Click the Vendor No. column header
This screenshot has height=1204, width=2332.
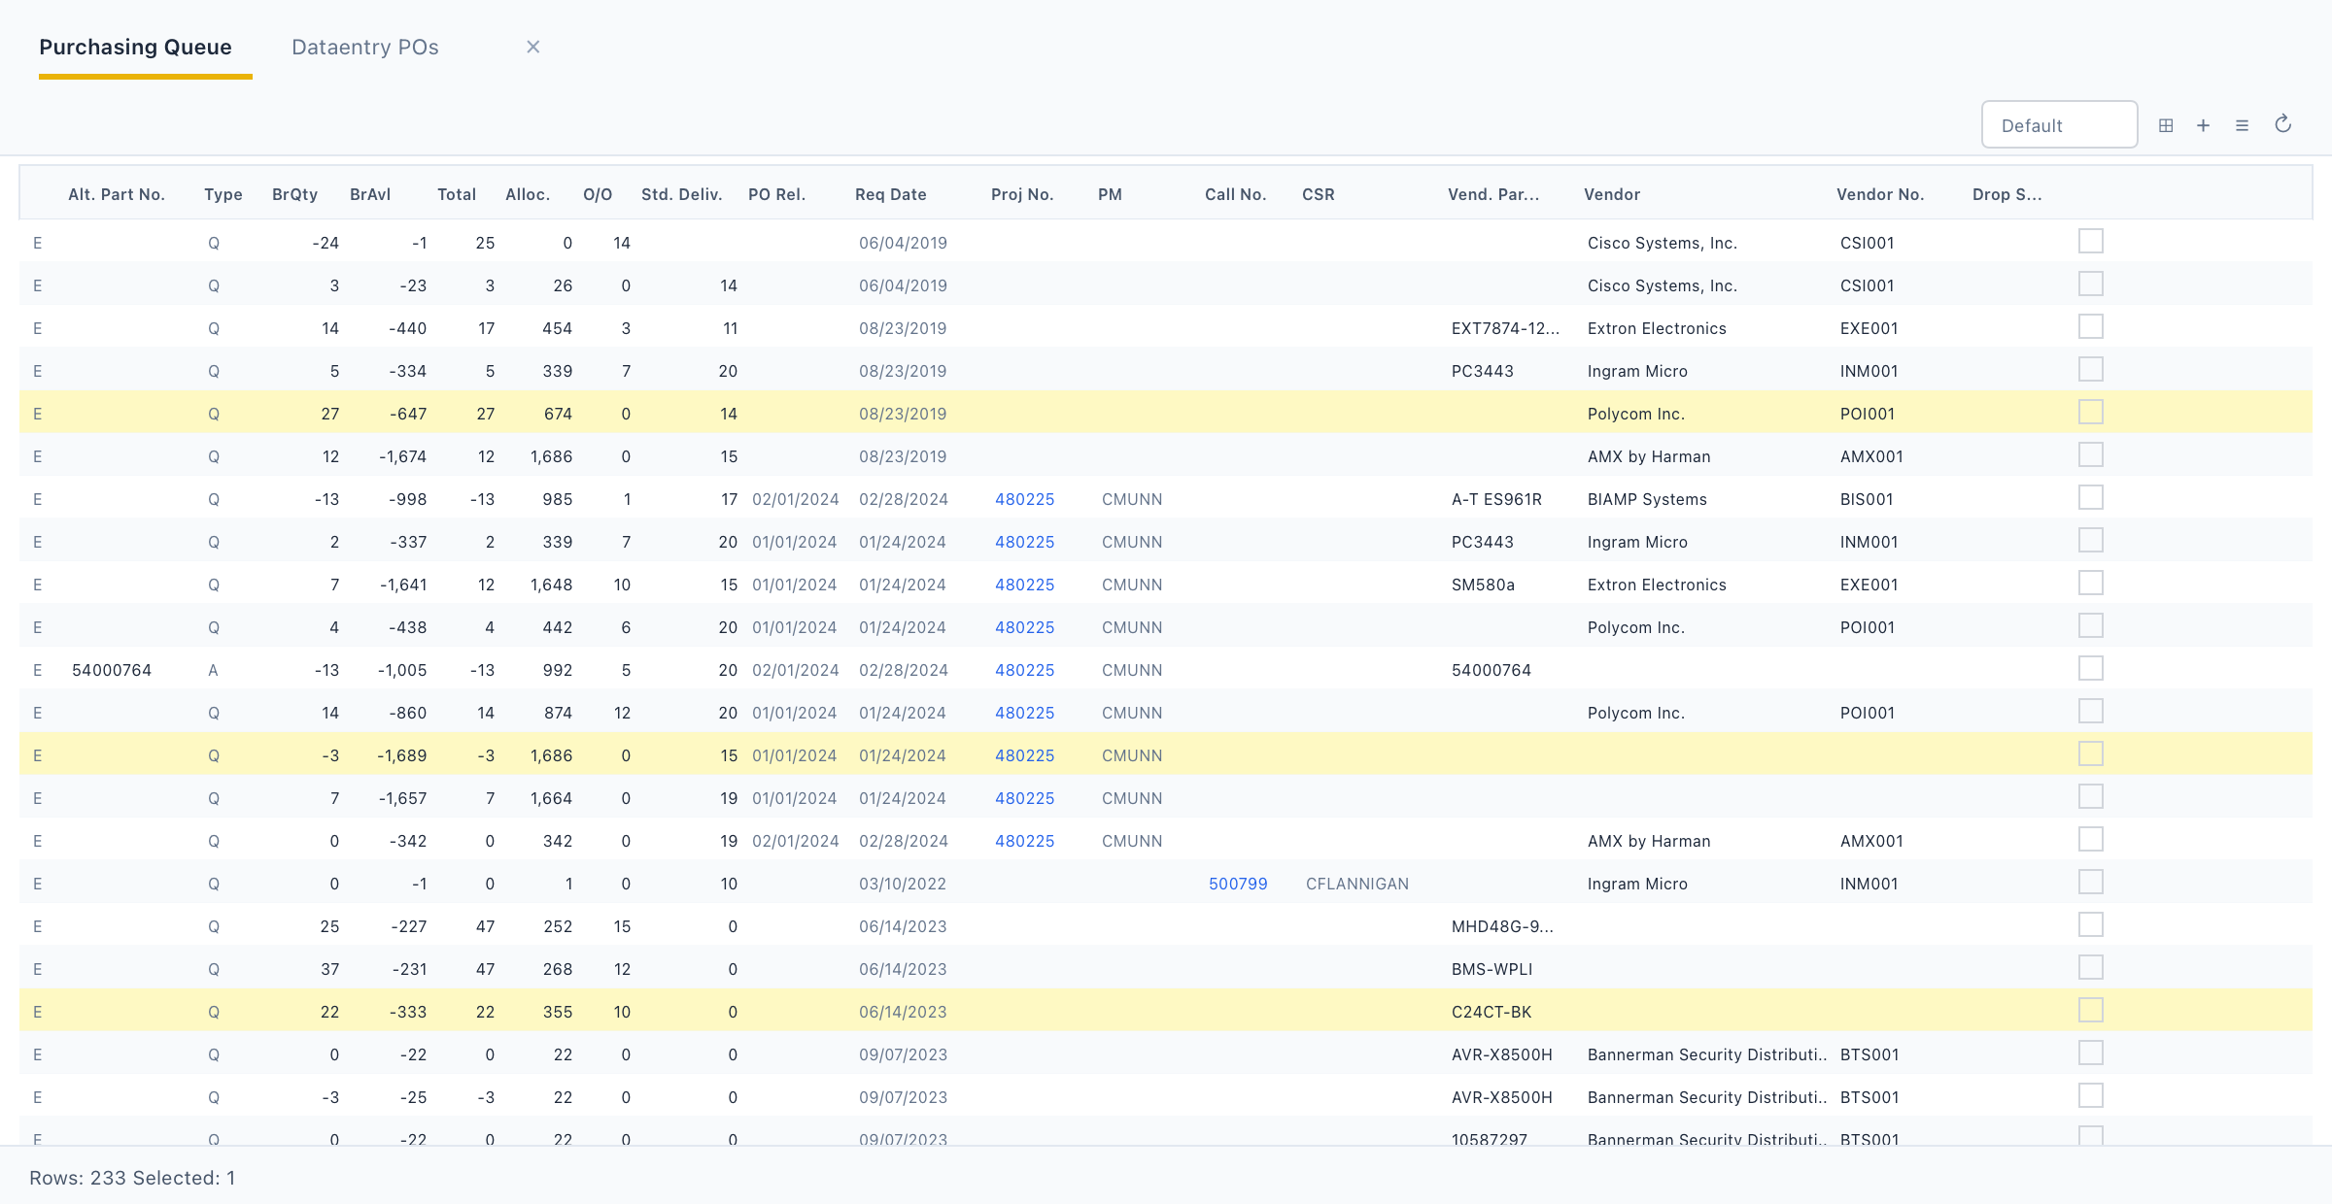pos(1879,194)
